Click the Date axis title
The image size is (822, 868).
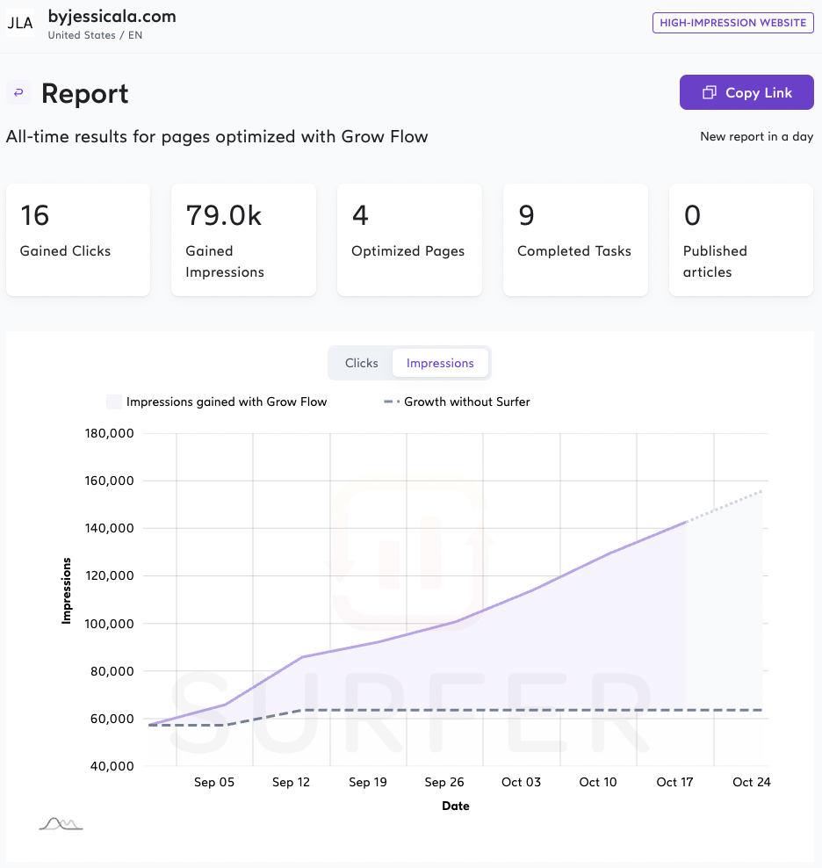[456, 806]
